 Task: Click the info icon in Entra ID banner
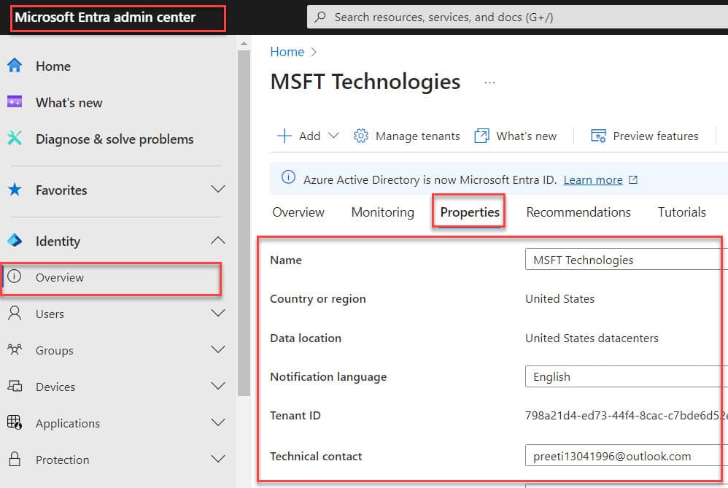288,177
